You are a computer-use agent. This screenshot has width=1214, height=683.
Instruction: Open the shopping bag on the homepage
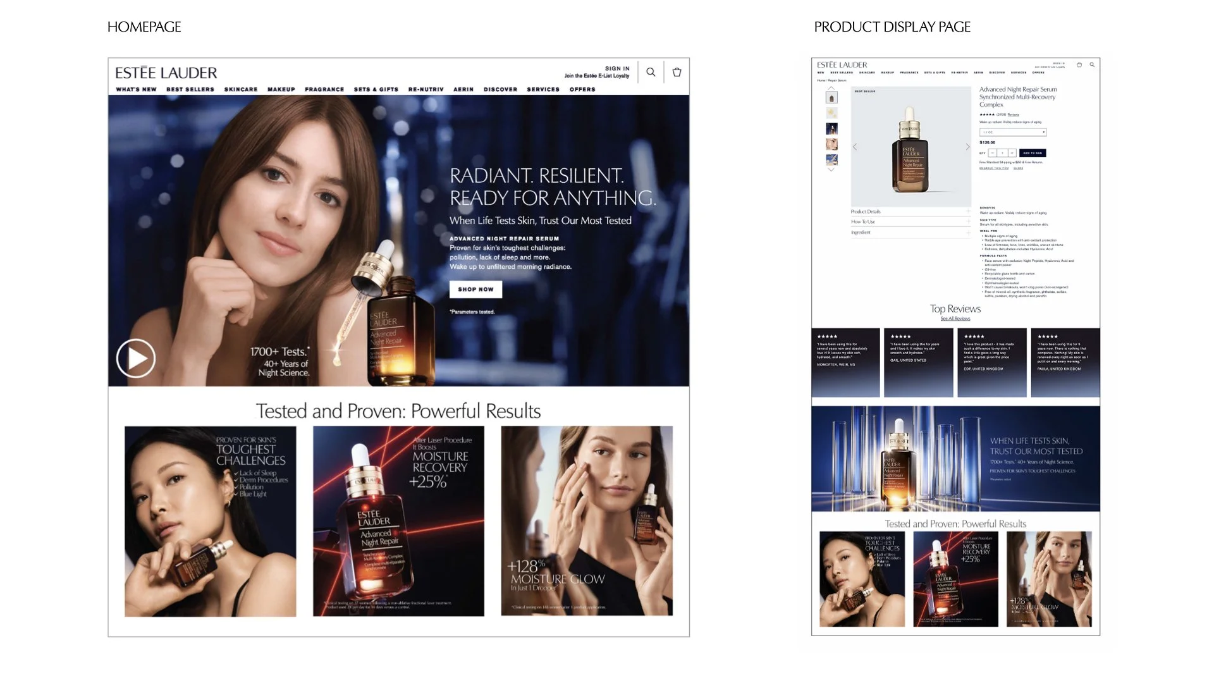pyautogui.click(x=677, y=72)
